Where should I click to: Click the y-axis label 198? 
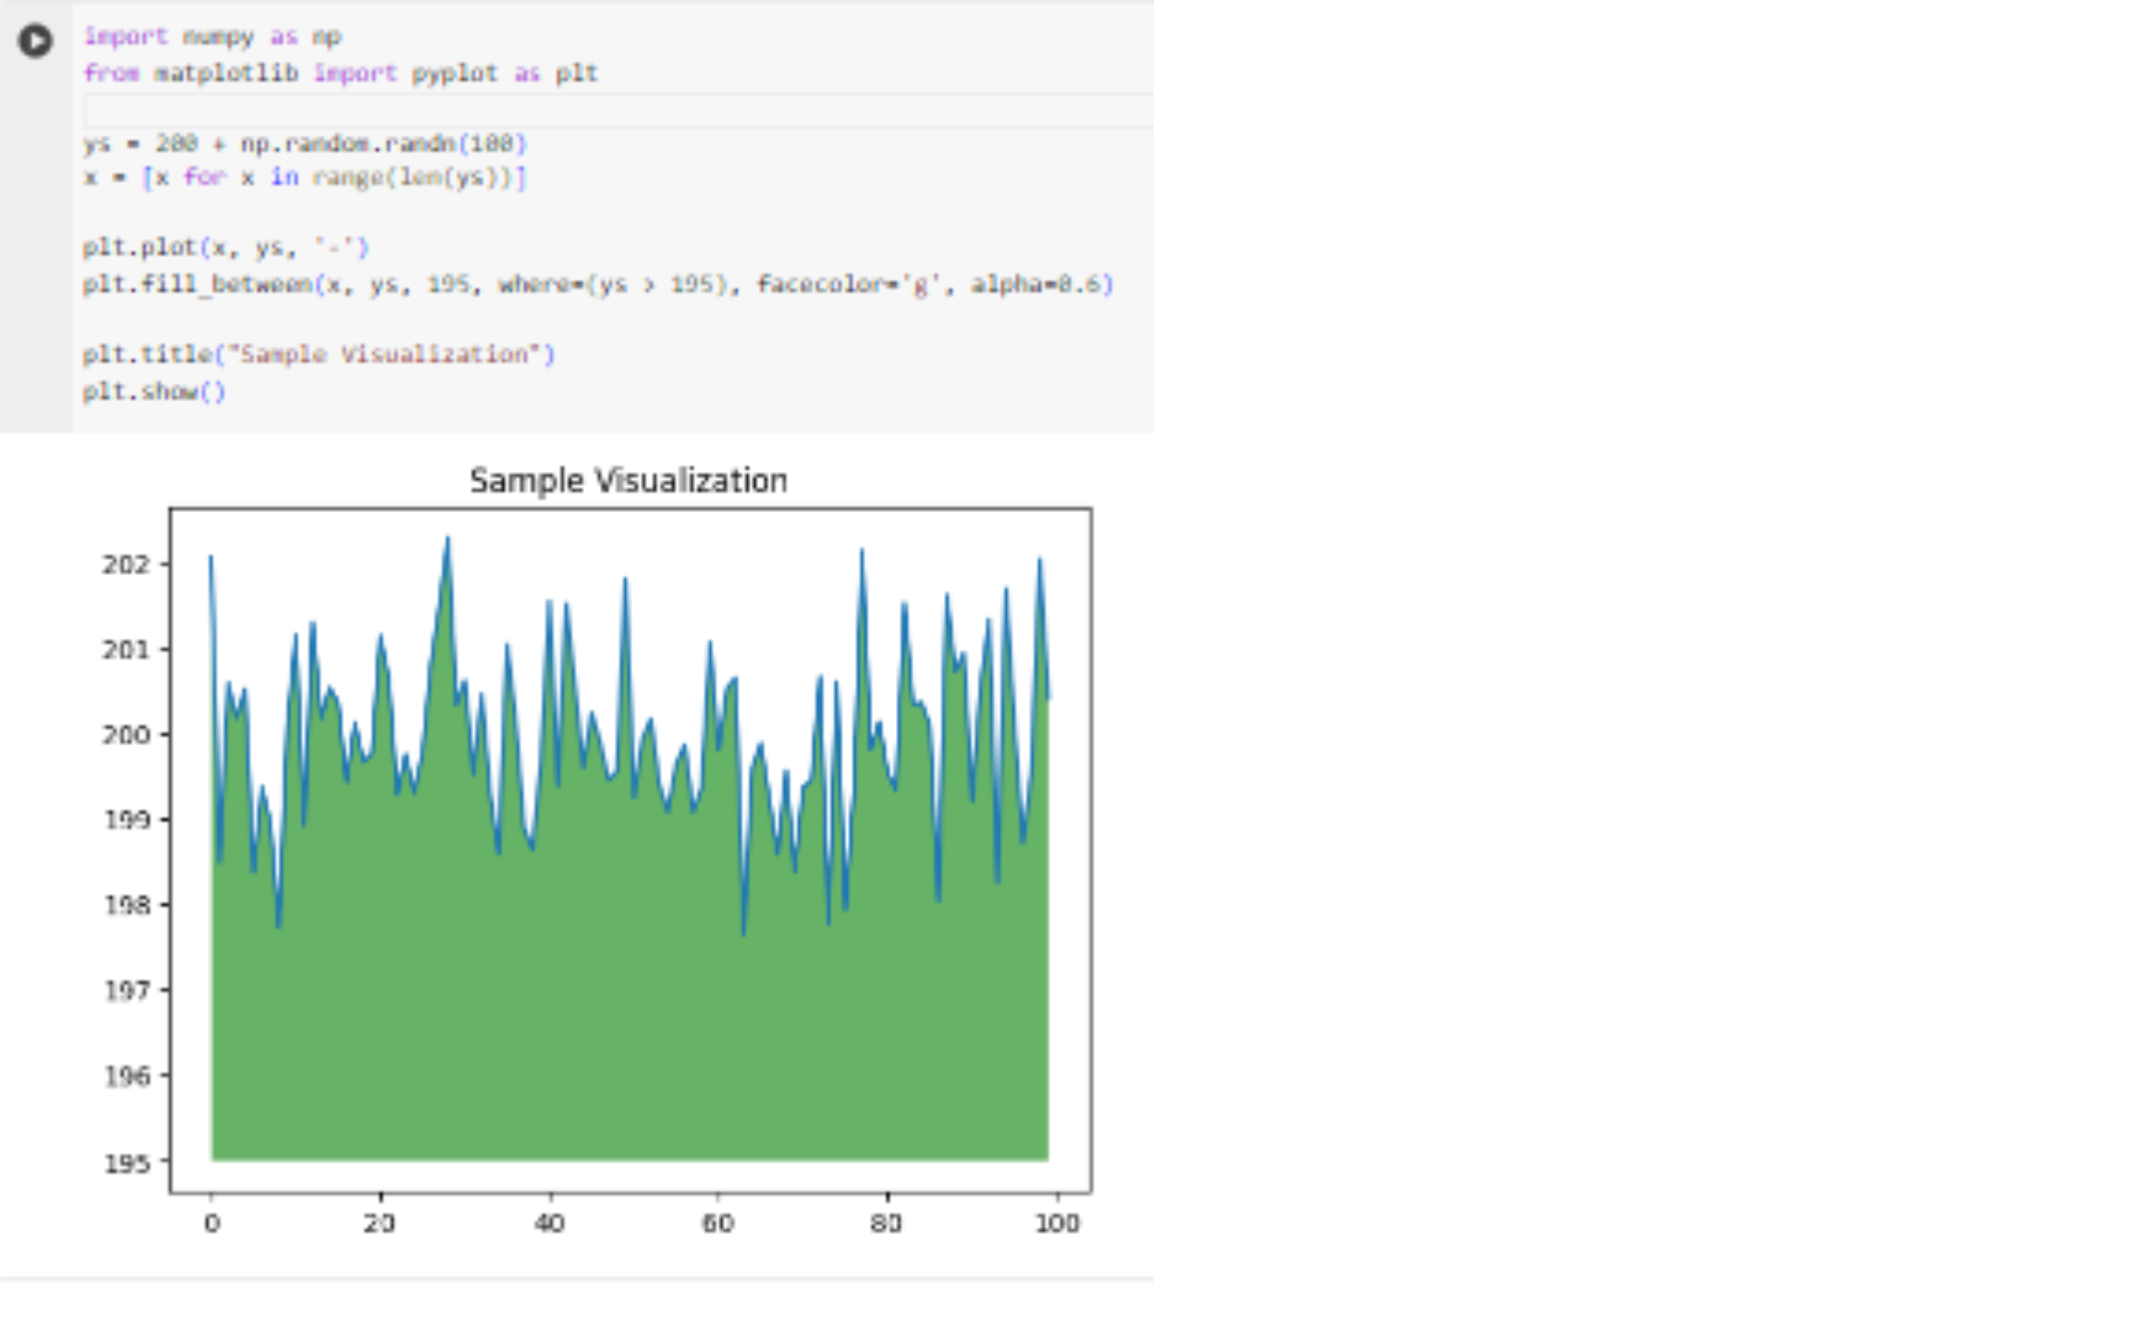pos(126,905)
